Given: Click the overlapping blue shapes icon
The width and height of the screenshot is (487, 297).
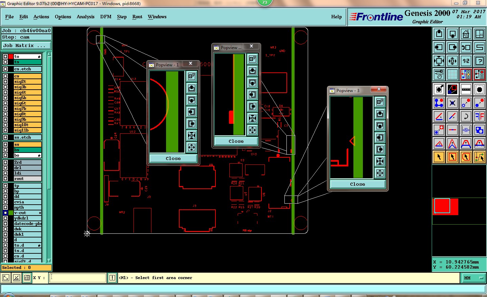Looking at the screenshot, I should point(480,130).
